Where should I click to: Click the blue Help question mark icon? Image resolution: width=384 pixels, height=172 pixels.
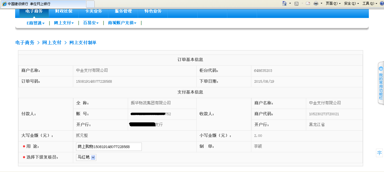382,3
